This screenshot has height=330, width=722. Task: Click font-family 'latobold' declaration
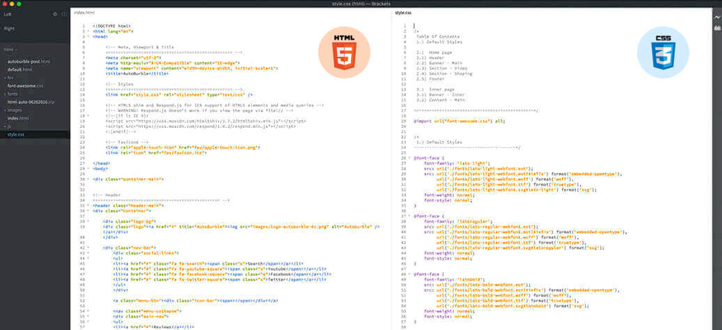(x=455, y=279)
